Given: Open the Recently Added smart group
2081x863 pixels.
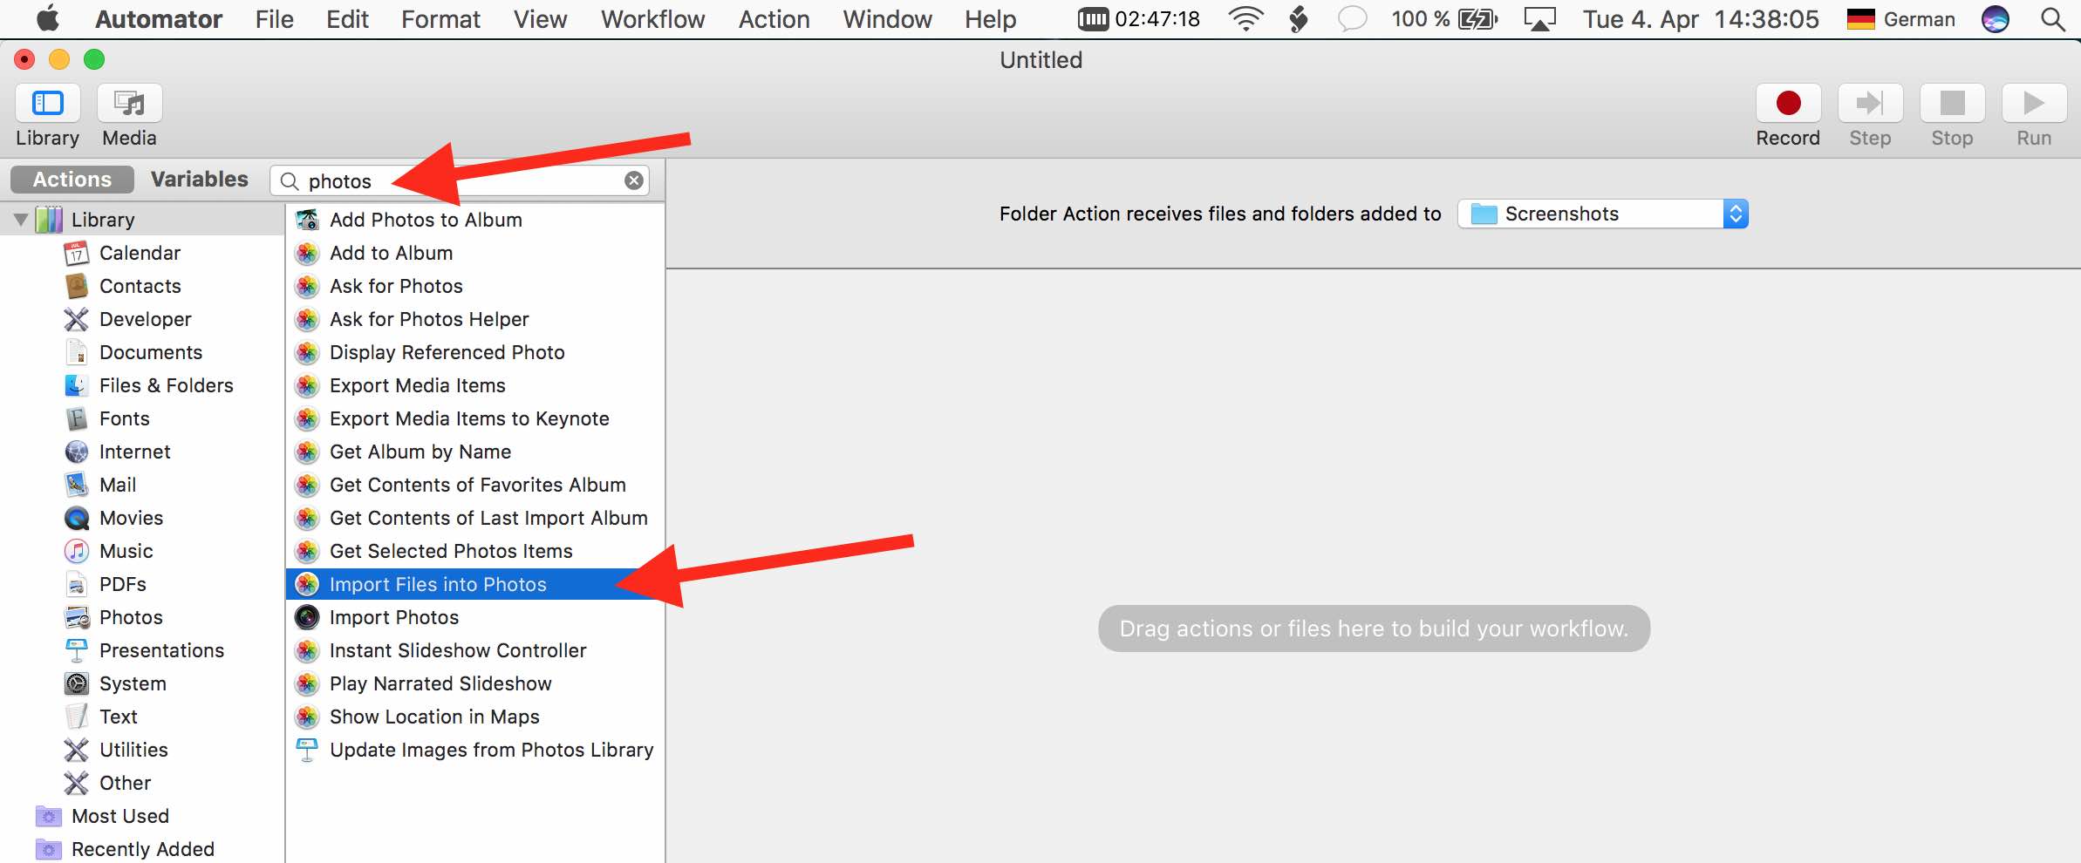Looking at the screenshot, I should 143,849.
